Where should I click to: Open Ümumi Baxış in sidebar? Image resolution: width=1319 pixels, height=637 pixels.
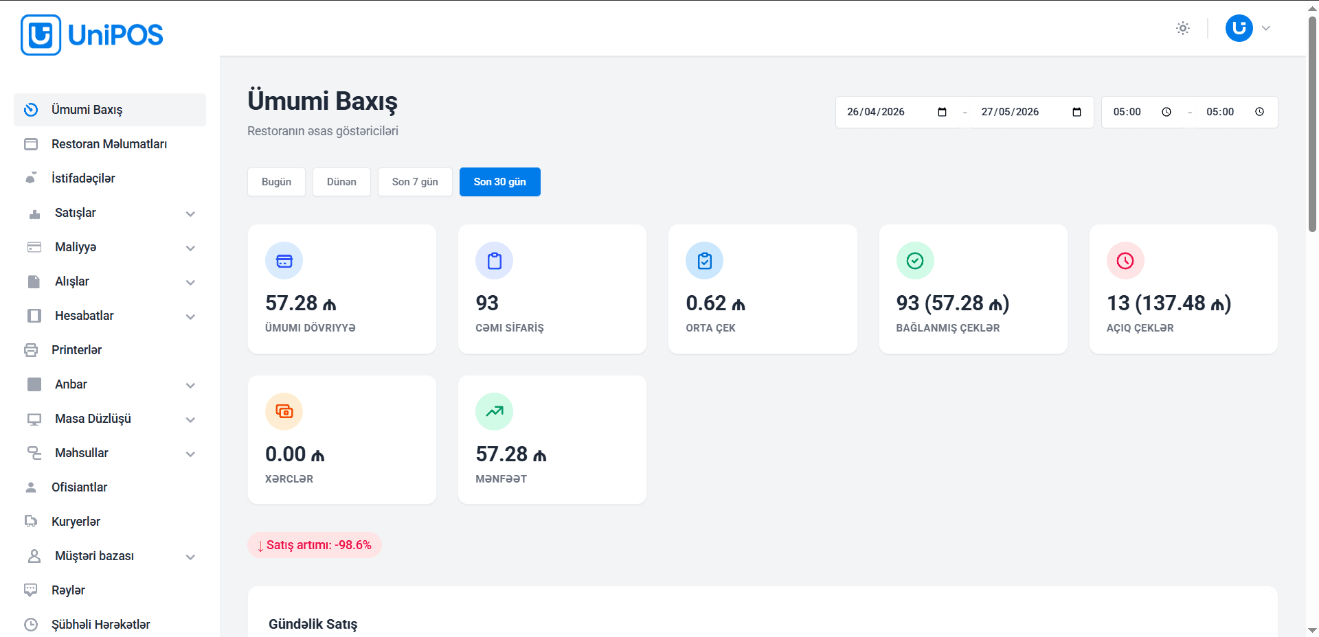tap(110, 110)
